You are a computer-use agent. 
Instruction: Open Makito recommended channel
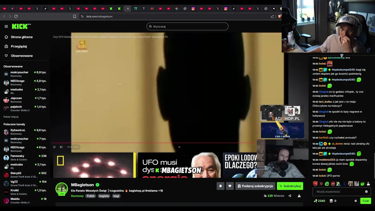click(25, 200)
